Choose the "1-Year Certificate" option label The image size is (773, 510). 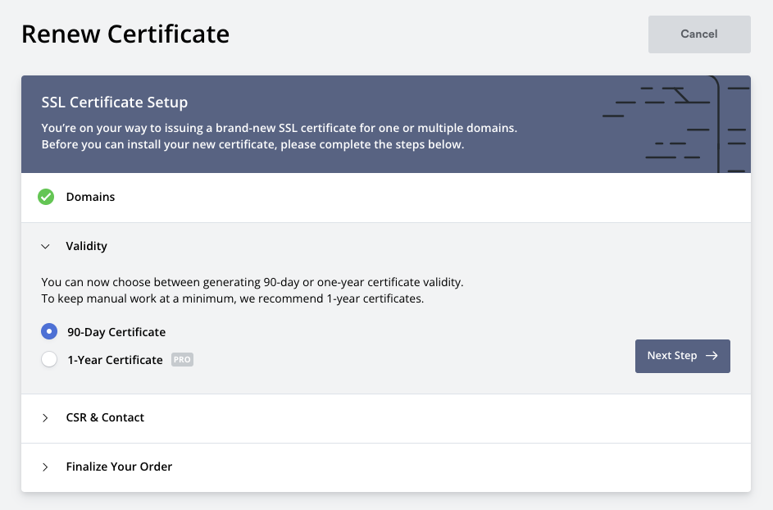pyautogui.click(x=115, y=360)
